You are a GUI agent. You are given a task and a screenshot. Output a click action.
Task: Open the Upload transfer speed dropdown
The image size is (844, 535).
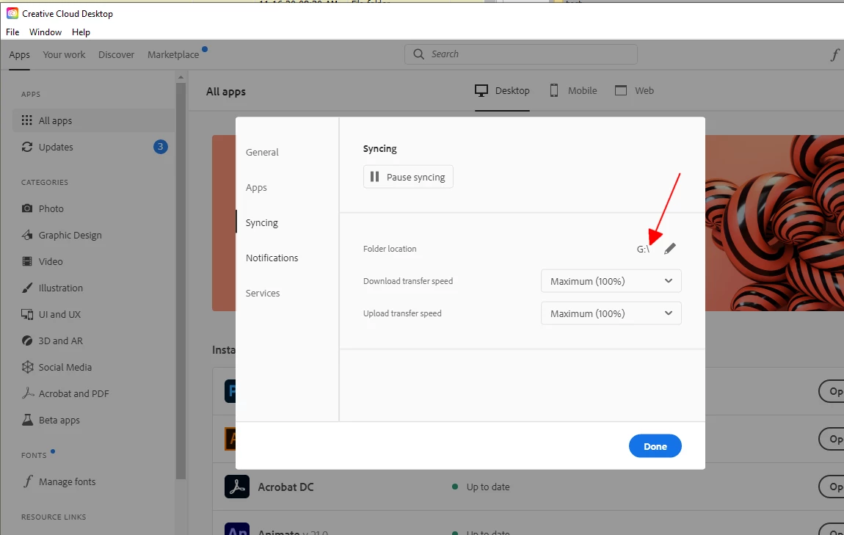coord(611,313)
